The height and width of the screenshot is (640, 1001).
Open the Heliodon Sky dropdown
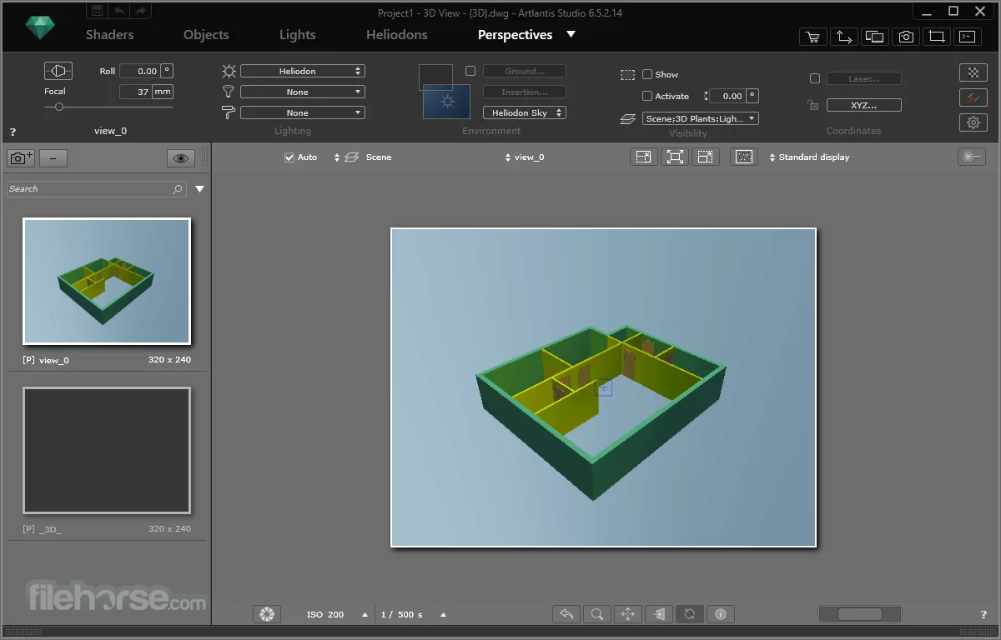coord(525,112)
